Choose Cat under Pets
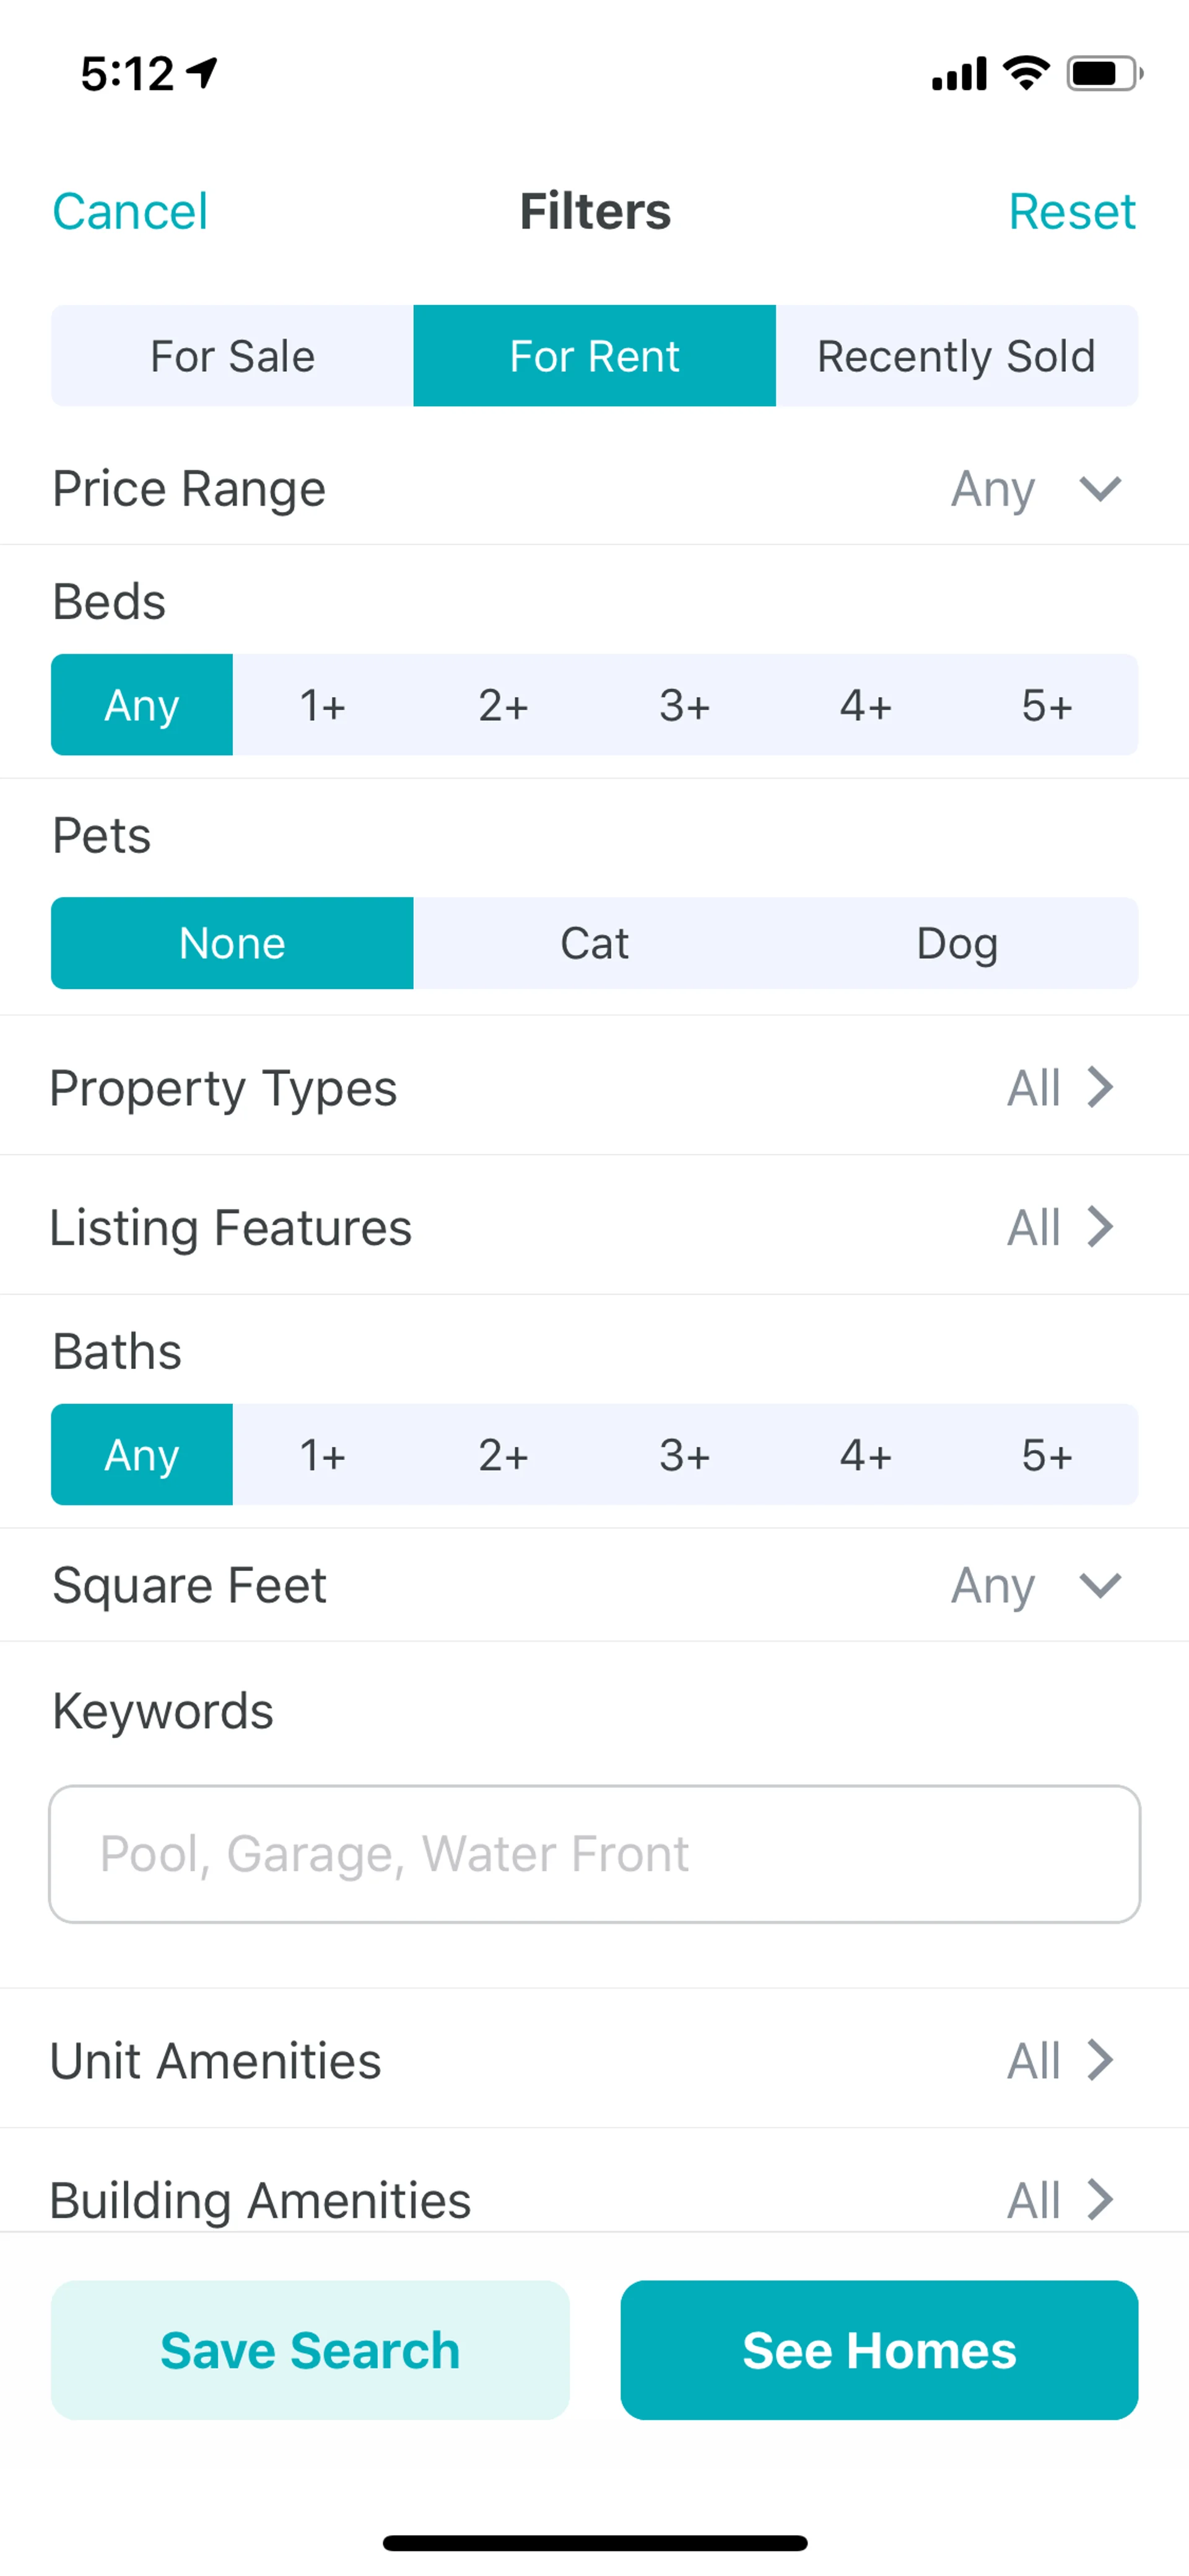Image resolution: width=1189 pixels, height=2576 pixels. pos(594,943)
